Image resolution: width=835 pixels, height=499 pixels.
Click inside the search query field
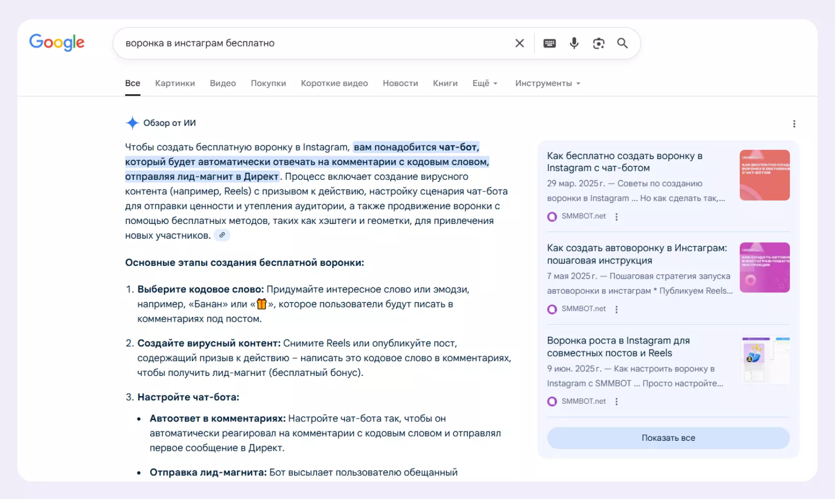coord(304,44)
